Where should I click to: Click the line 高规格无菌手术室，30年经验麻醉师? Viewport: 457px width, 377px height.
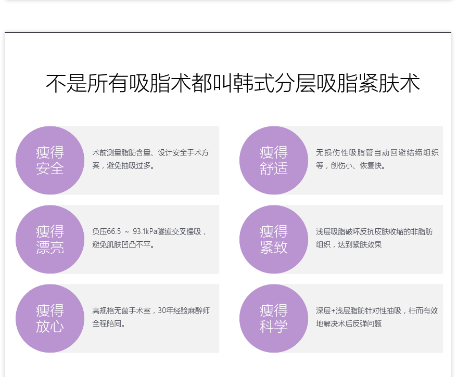(x=151, y=311)
